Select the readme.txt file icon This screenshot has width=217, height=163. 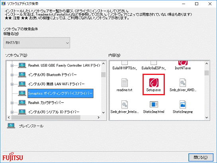(124, 82)
